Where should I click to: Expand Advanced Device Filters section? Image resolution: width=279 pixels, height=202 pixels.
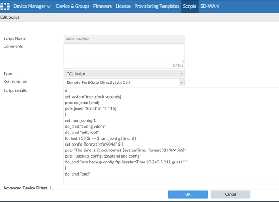tap(28, 188)
